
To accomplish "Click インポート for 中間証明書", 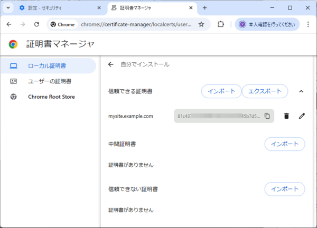I will click(x=285, y=144).
